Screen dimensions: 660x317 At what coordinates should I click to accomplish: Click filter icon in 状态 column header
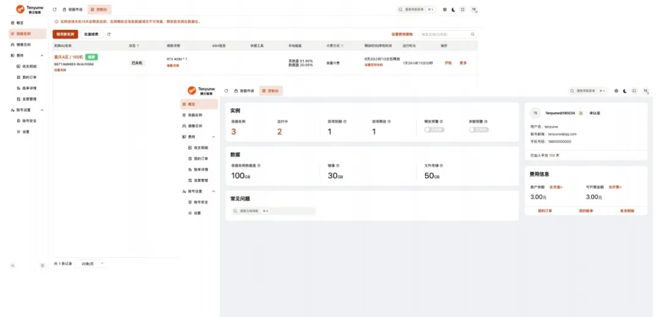(x=138, y=46)
